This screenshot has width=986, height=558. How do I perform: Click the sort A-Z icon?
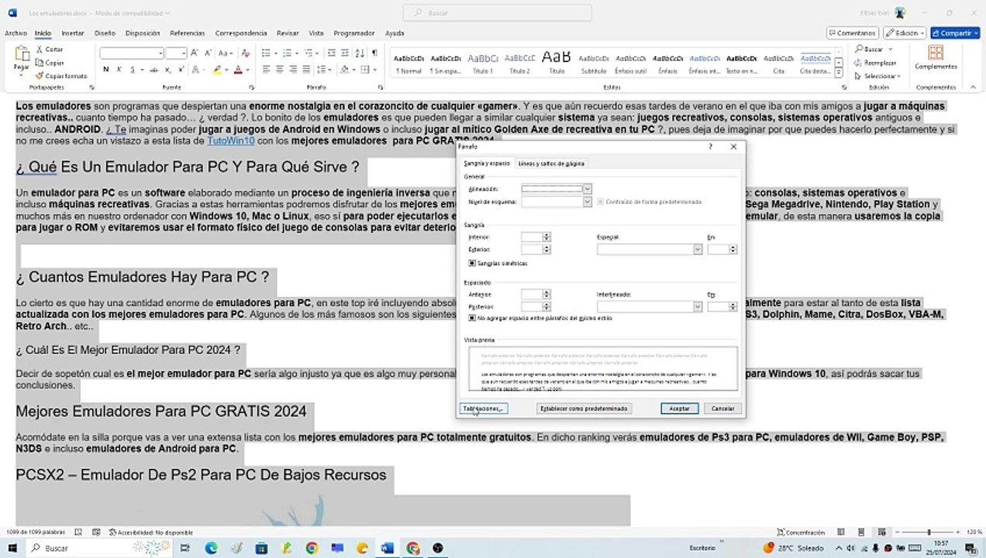(360, 53)
